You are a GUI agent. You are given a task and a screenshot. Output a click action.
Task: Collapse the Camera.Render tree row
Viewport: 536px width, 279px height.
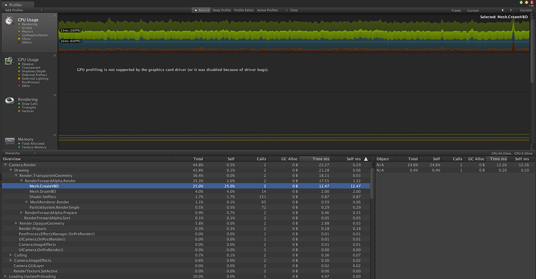coord(5,165)
